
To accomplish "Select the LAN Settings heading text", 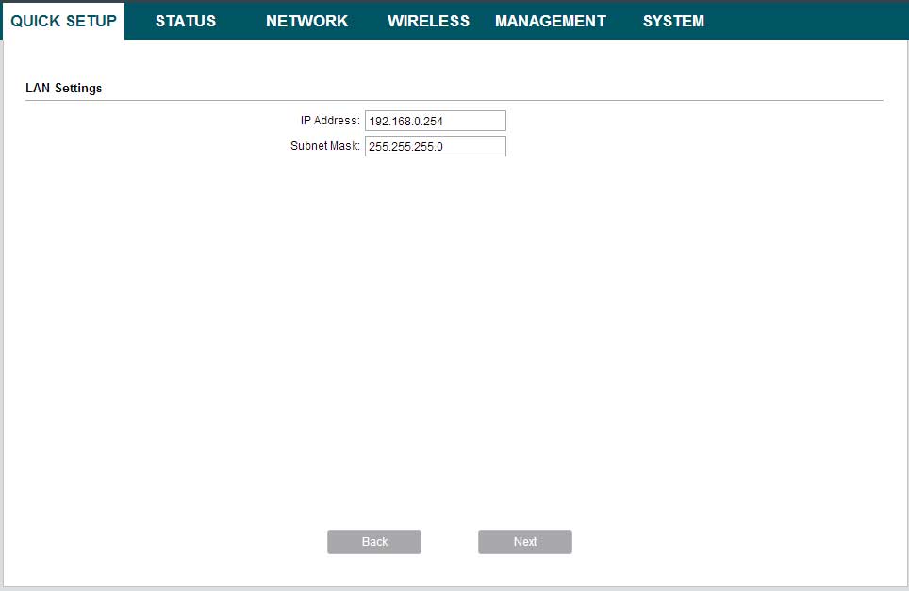I will point(64,88).
